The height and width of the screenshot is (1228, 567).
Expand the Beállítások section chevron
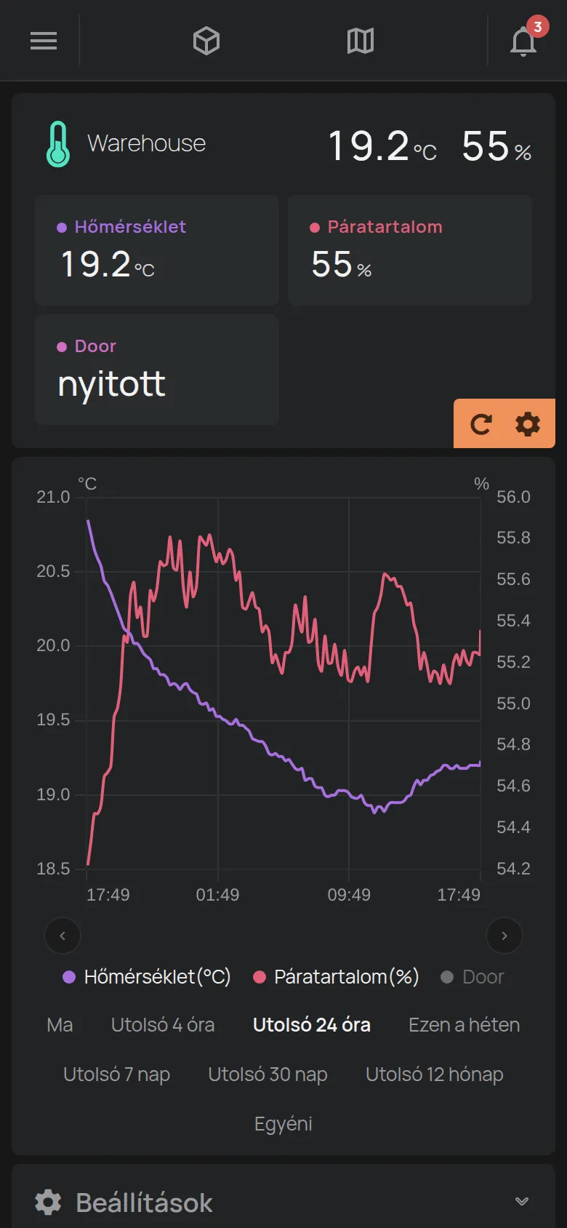point(522,1201)
